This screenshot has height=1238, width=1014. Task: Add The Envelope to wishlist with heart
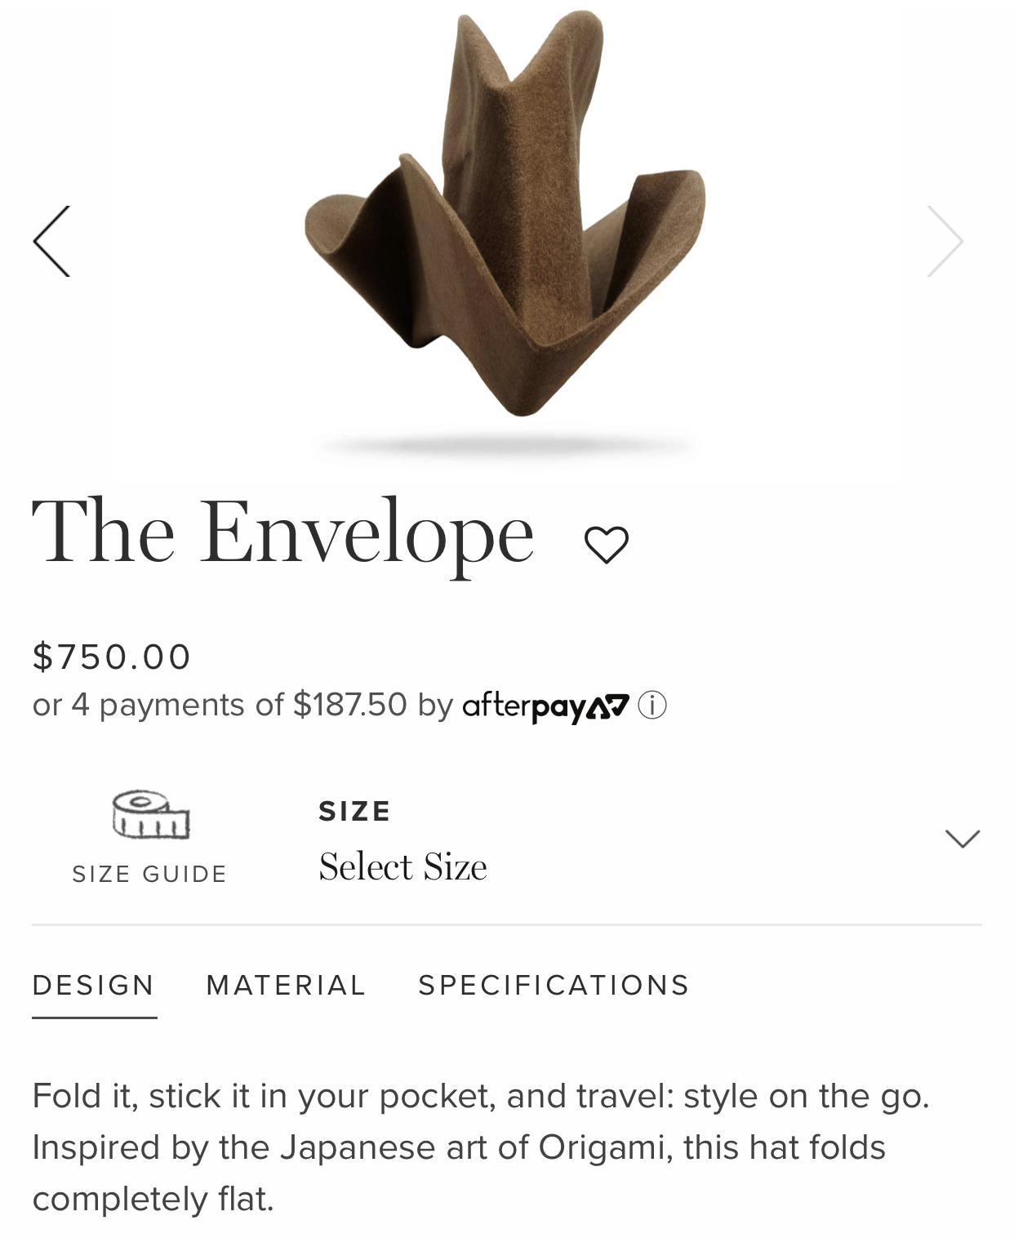click(607, 545)
